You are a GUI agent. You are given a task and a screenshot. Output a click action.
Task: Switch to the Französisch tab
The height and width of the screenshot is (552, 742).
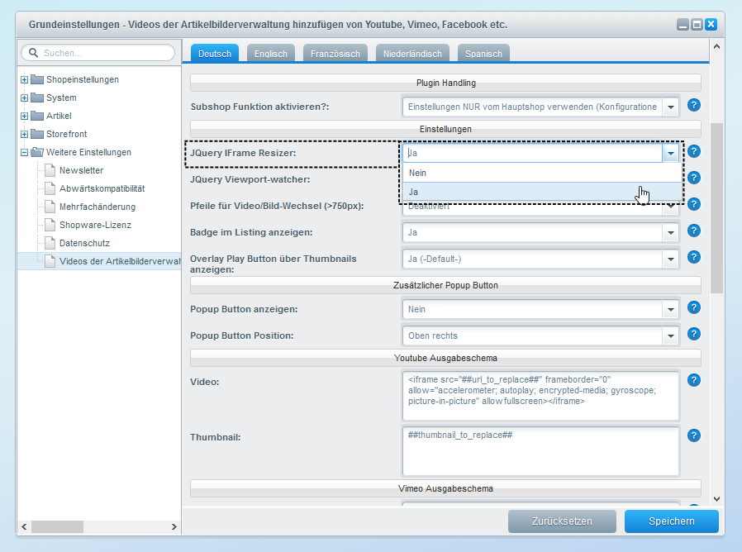coord(335,54)
